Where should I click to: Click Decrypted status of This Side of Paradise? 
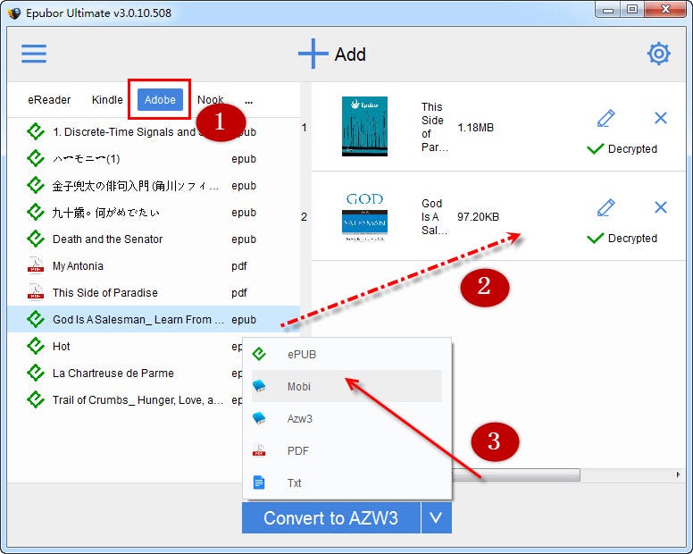pos(622,148)
